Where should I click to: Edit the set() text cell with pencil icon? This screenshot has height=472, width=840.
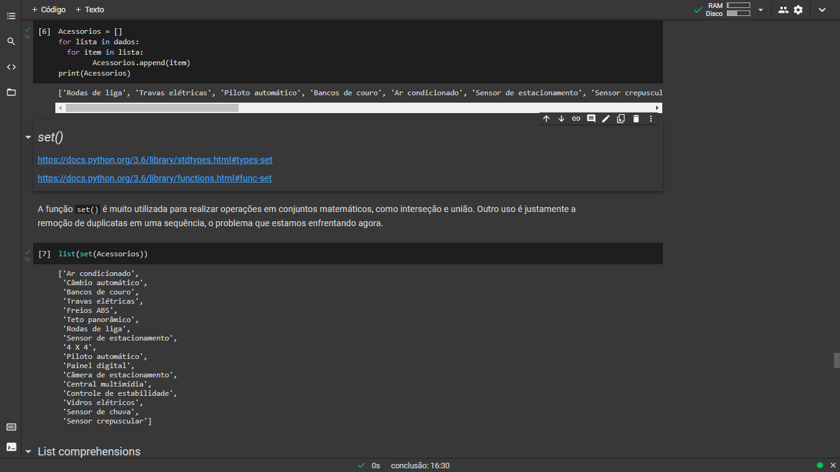[606, 119]
